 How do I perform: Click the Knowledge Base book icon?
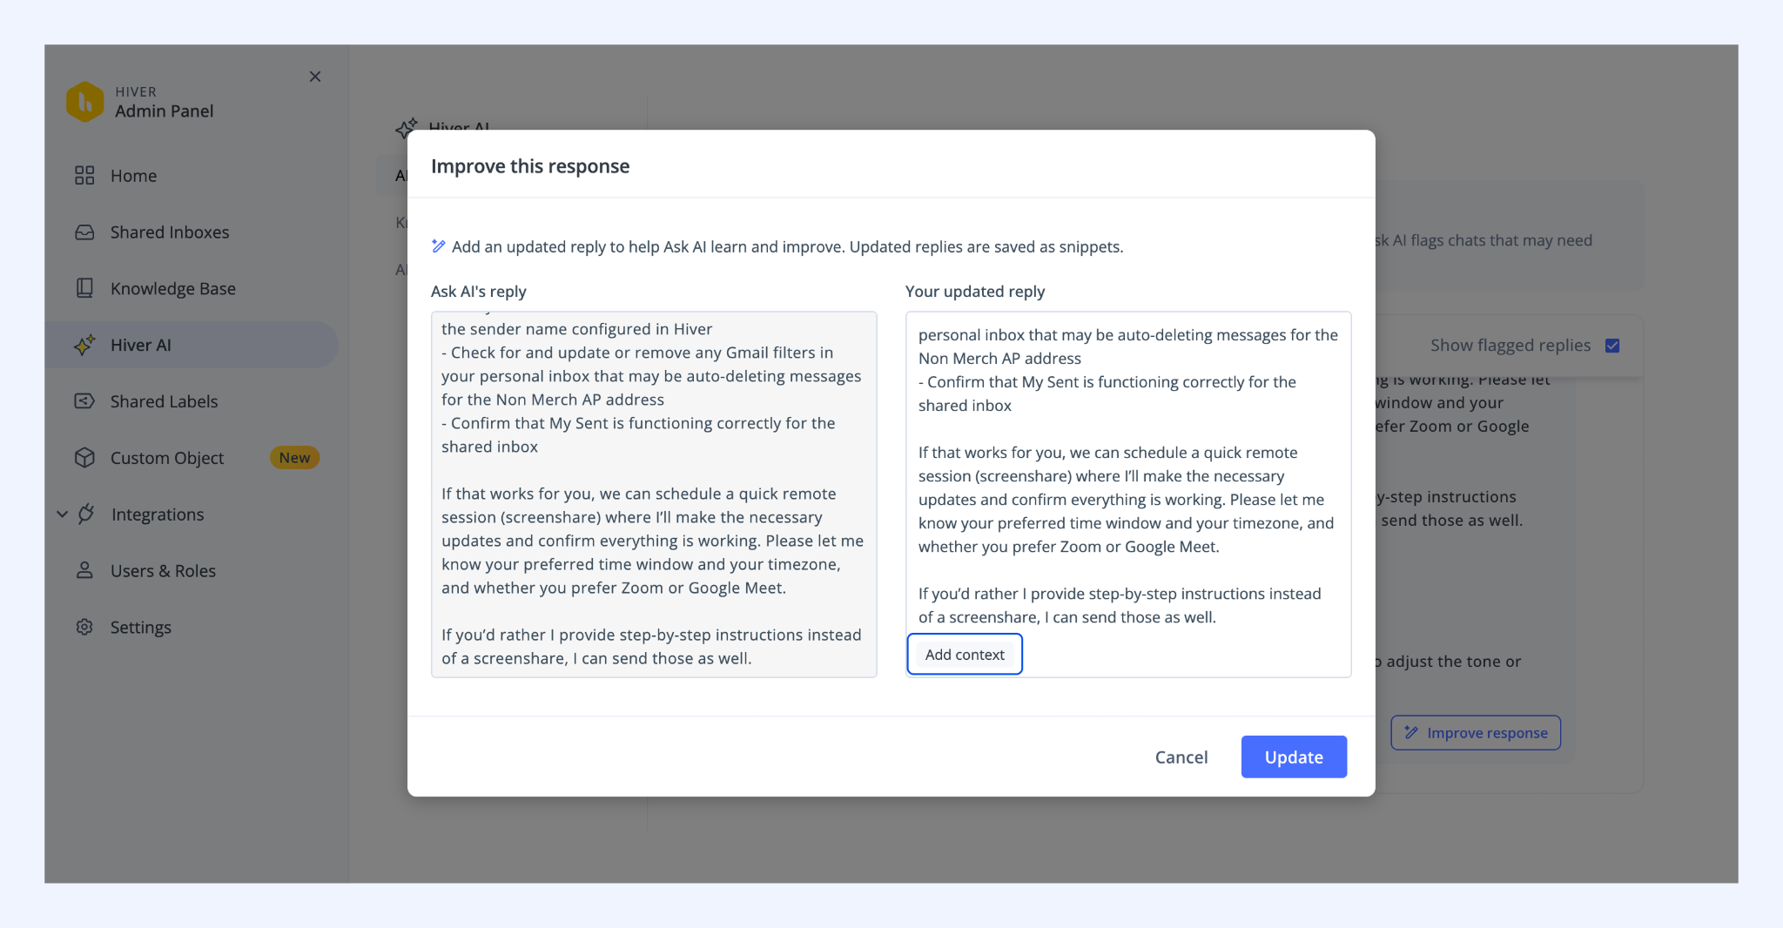84,288
